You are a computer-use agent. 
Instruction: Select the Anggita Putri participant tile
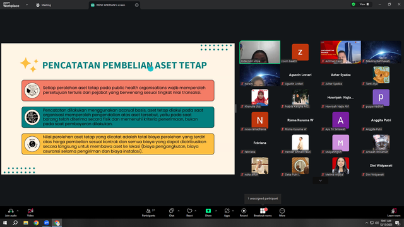(x=381, y=120)
